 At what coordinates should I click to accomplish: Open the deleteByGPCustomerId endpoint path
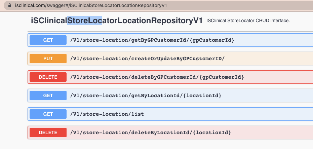click(157, 77)
